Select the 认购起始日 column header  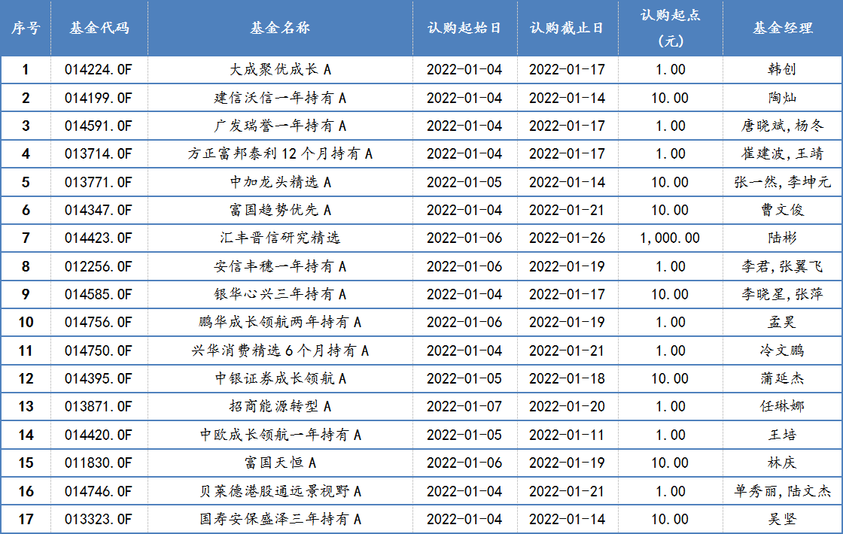(464, 28)
